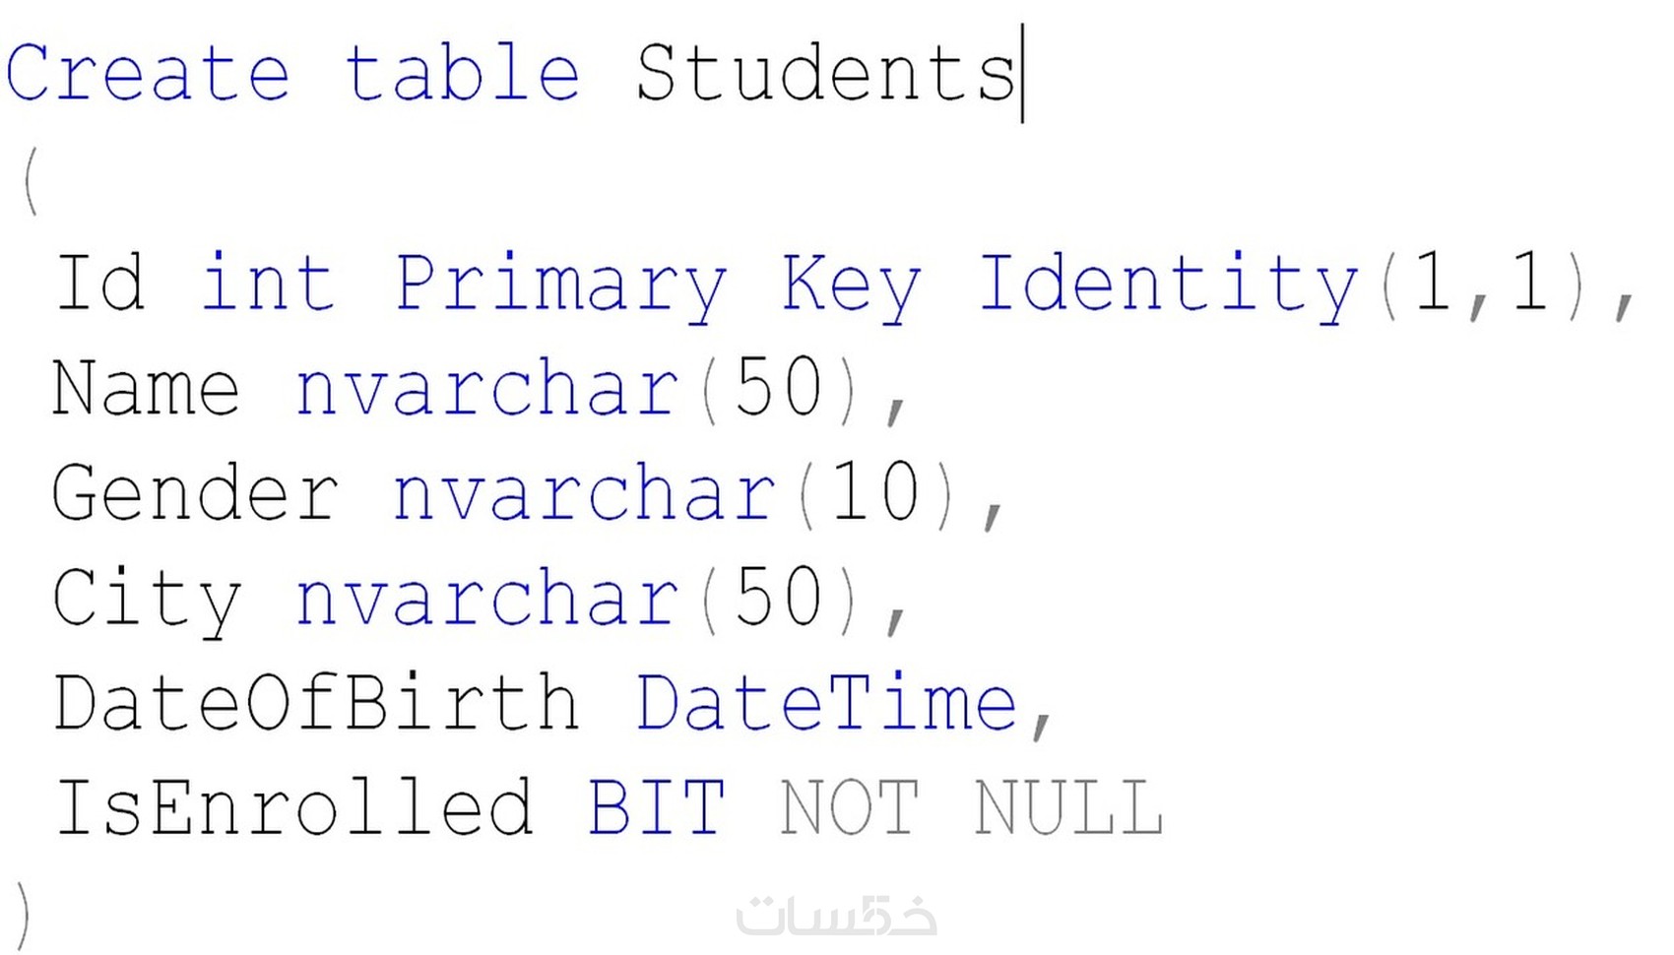1674x955 pixels.
Task: Click the Primary keyword
Action: coord(560,286)
